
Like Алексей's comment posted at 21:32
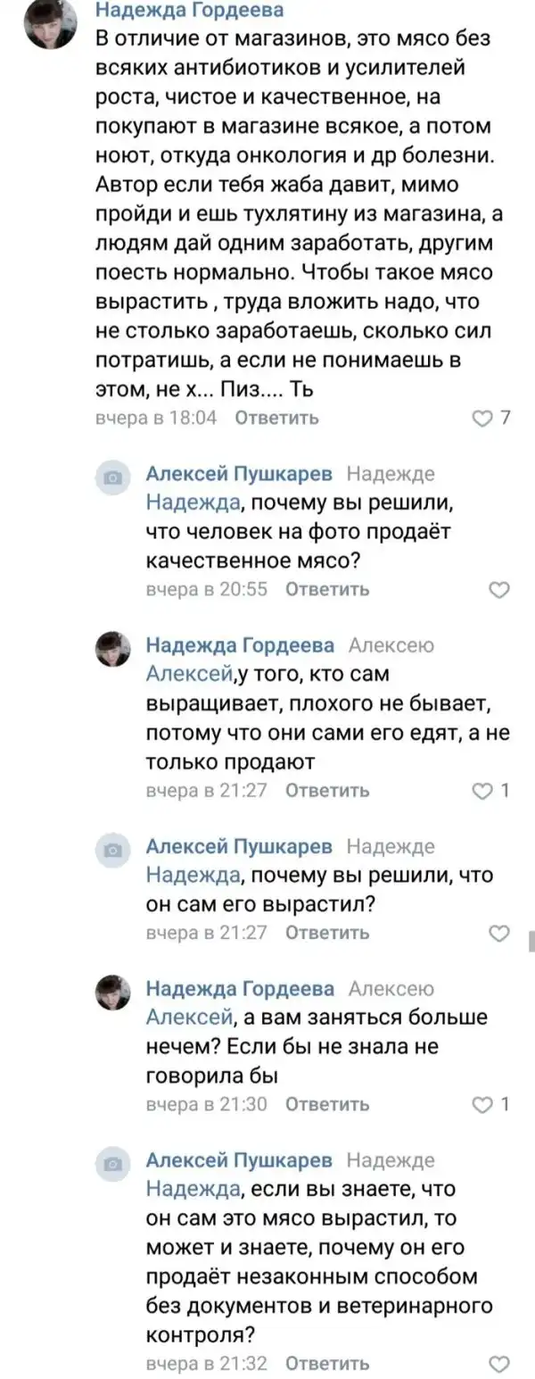click(500, 1364)
